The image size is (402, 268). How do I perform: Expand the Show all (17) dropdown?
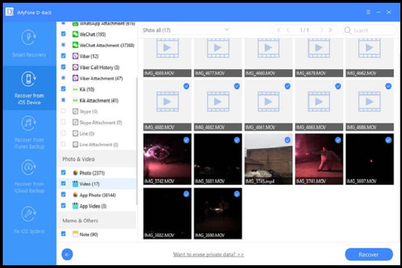pos(185,30)
